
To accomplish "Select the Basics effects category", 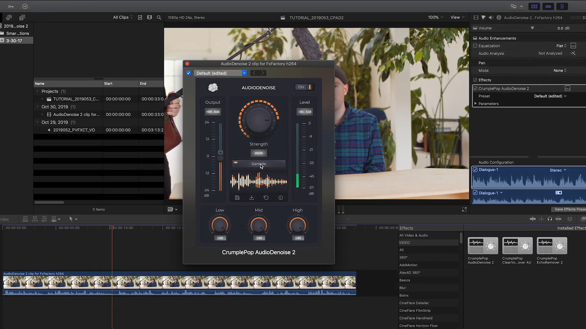I will pyautogui.click(x=404, y=280).
